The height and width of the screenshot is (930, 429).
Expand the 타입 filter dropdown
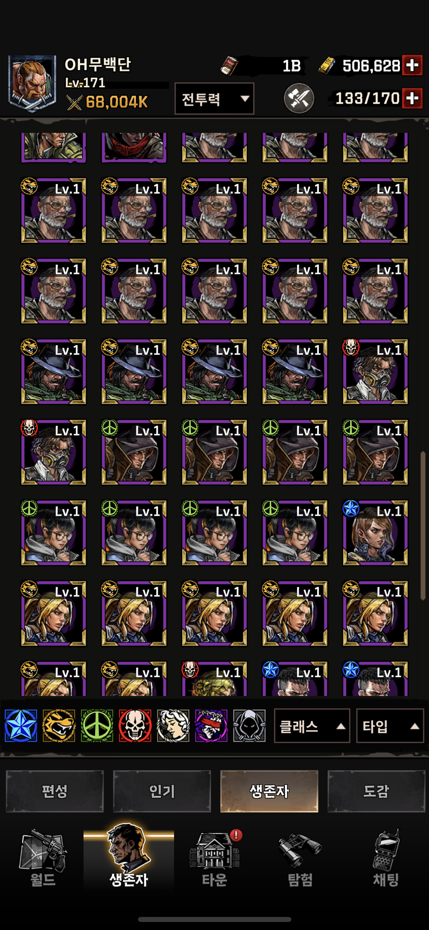(x=390, y=726)
